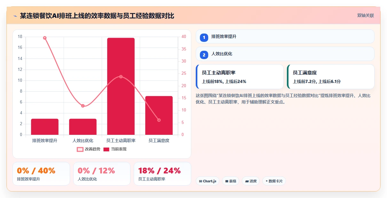Viewport: 387px width, 198px height.
Task: Toggle the 当前表现 legend item
Action: tap(115, 149)
